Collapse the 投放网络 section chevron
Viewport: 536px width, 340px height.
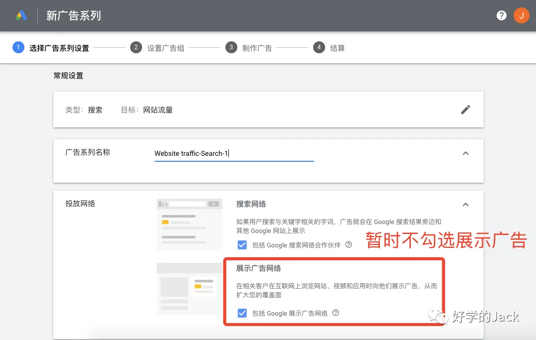click(x=466, y=205)
